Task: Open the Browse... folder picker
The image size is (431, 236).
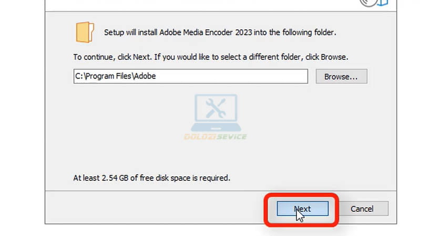Action: pos(341,77)
